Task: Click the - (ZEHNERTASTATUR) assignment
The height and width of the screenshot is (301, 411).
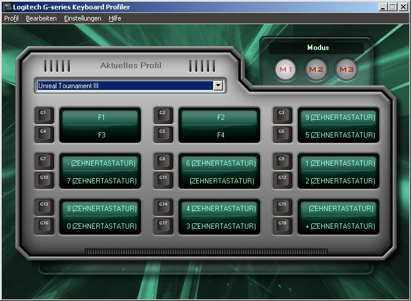Action: click(100, 163)
